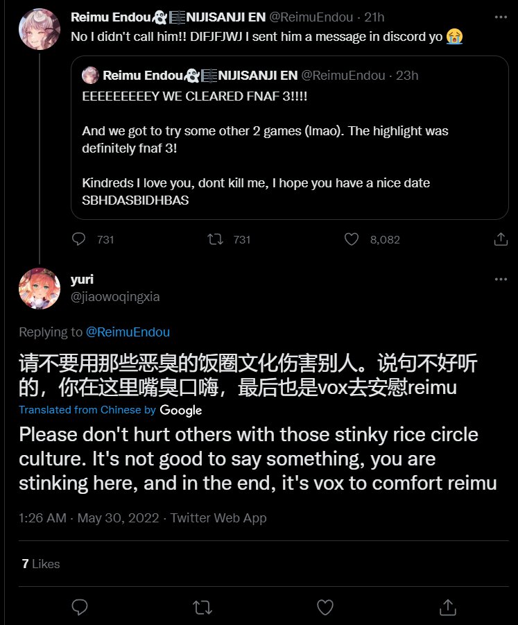Click the yuri display name
The width and height of the screenshot is (518, 625).
[82, 280]
